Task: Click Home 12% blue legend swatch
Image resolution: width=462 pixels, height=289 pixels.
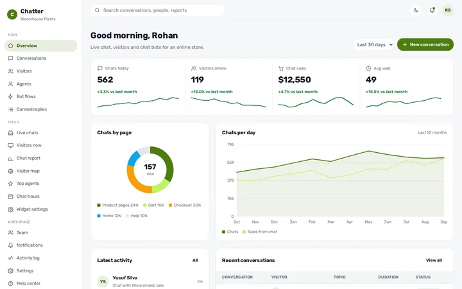Action: pos(99,216)
